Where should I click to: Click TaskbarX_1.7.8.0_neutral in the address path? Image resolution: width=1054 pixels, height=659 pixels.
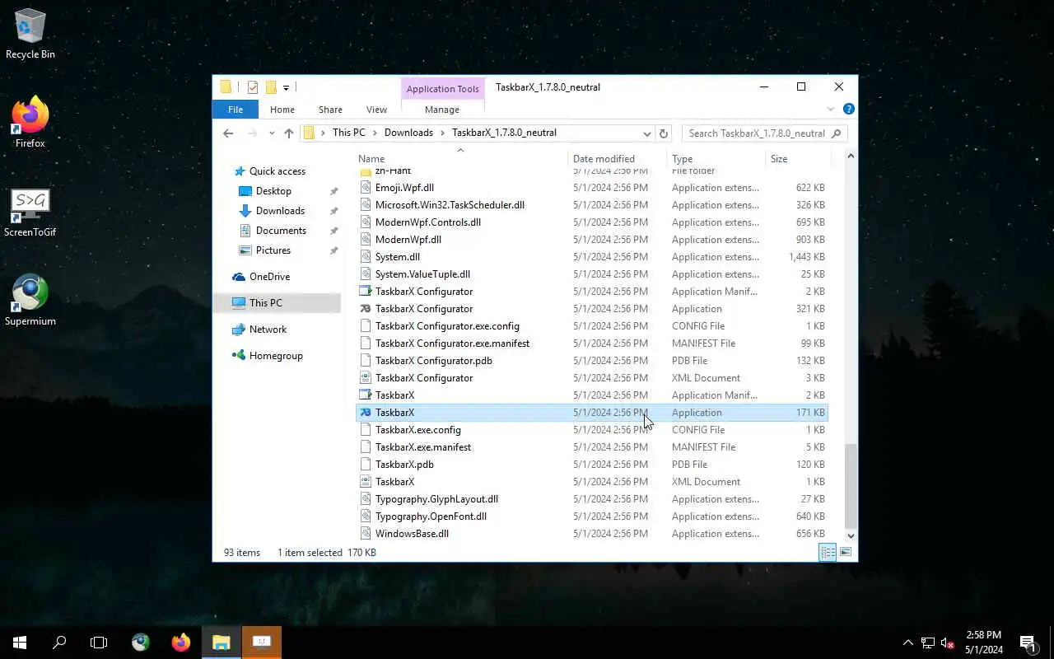point(504,133)
